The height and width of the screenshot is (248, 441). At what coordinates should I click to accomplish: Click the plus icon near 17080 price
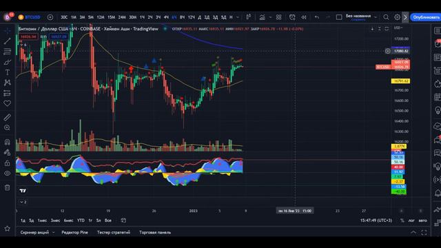387,51
